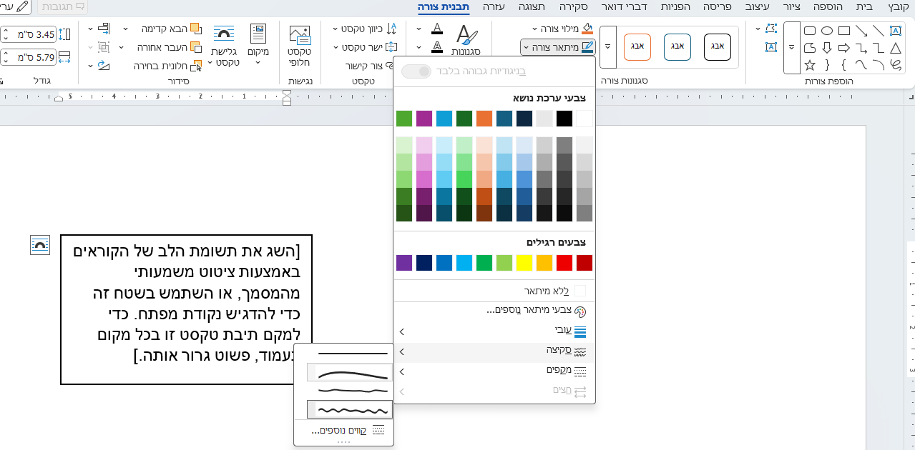Switch to the Review (סקירה) tab
The height and width of the screenshot is (450, 915).
(574, 6)
